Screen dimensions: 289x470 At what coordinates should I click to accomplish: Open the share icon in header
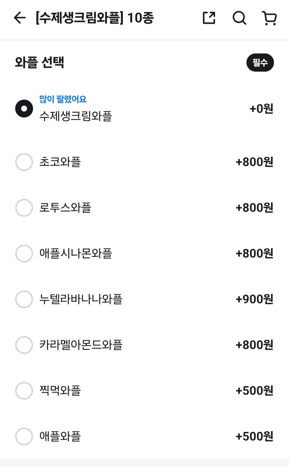[x=209, y=18]
